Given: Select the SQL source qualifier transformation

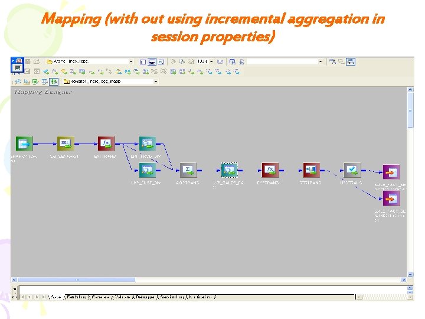Looking at the screenshot, I should (66, 144).
